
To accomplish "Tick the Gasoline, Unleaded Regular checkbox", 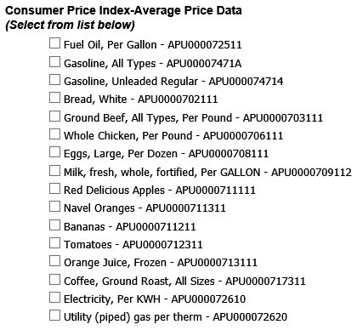I will click(54, 80).
